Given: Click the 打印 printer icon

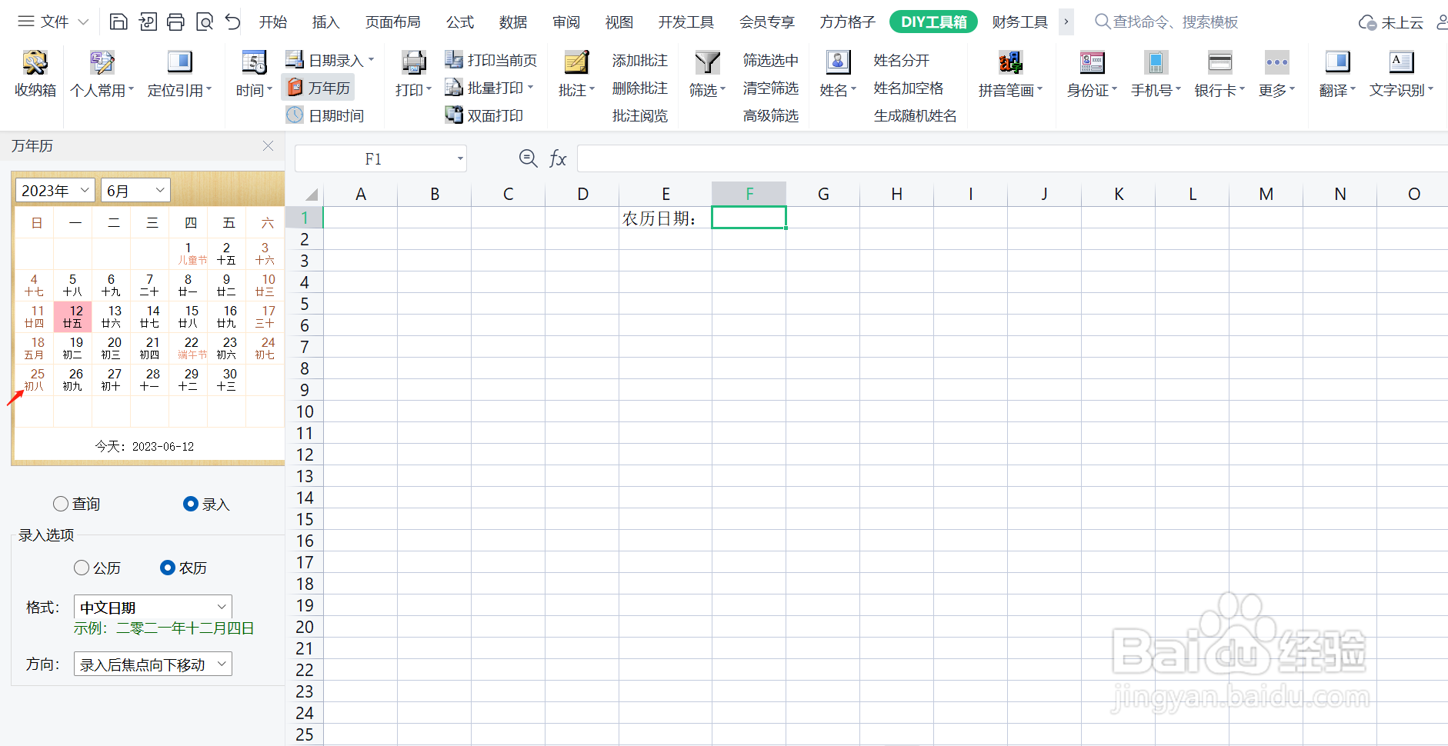Looking at the screenshot, I should click(413, 62).
